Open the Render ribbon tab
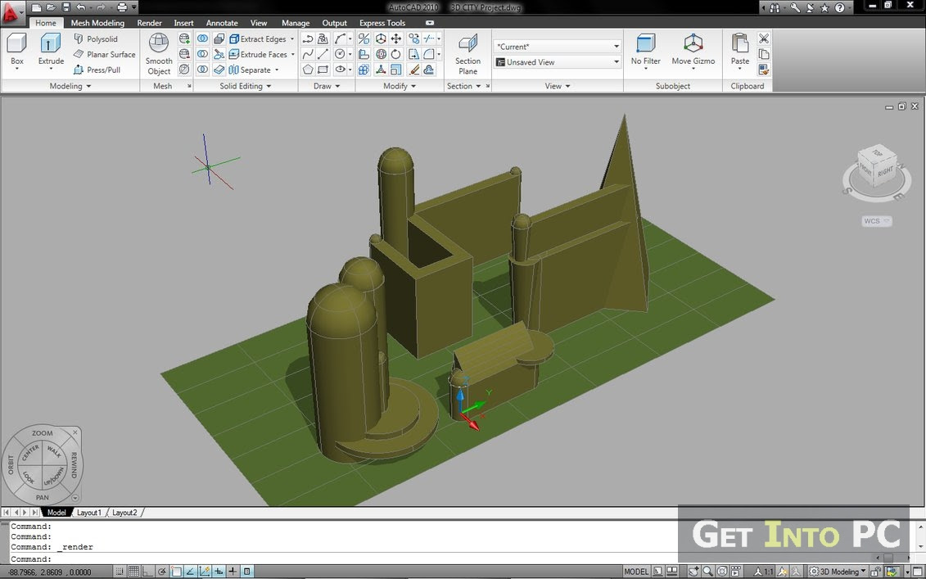Image resolution: width=926 pixels, height=579 pixels. tap(149, 23)
